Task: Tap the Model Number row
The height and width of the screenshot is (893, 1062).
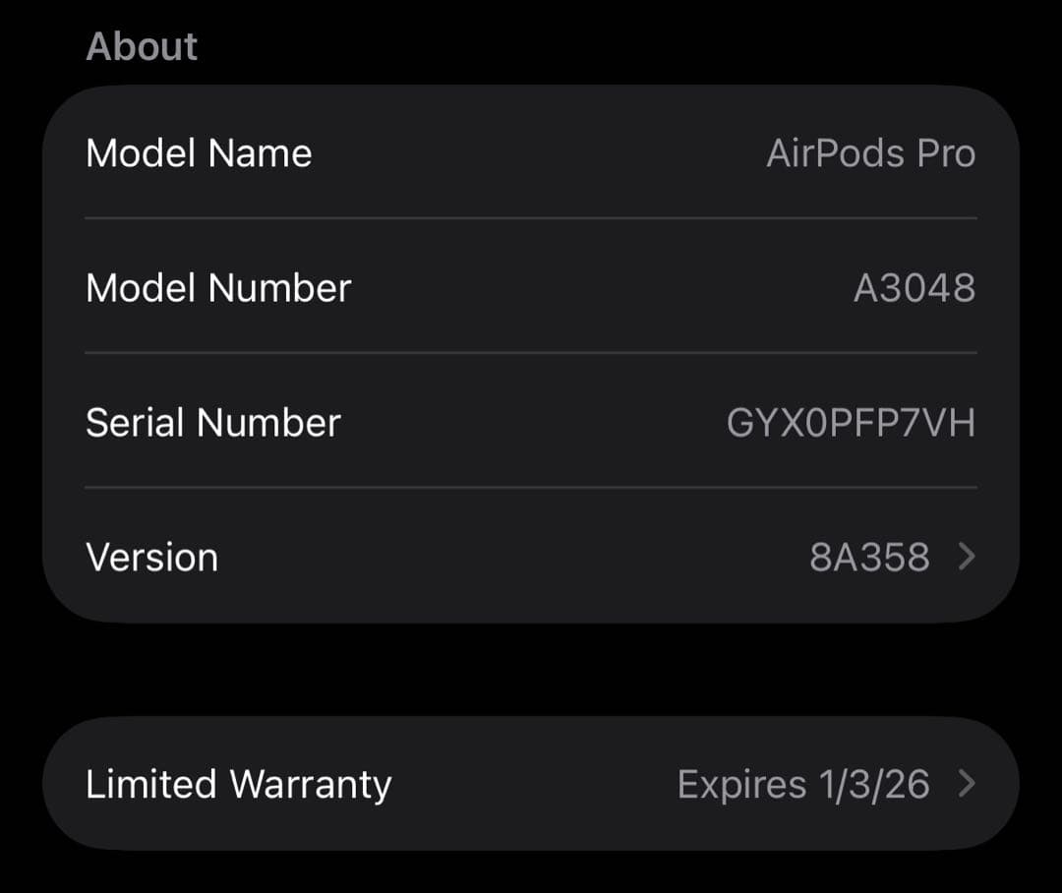Action: tap(531, 287)
